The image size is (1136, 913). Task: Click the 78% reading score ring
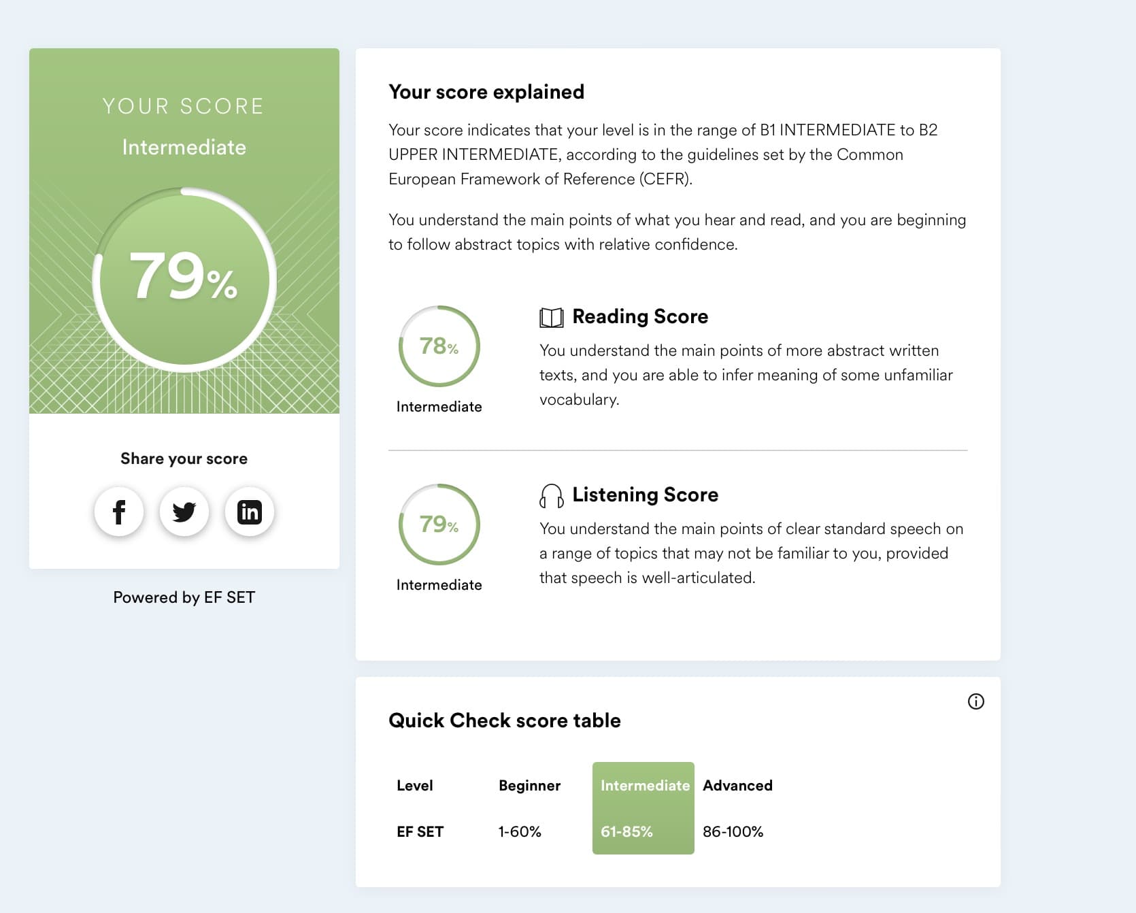[439, 346]
